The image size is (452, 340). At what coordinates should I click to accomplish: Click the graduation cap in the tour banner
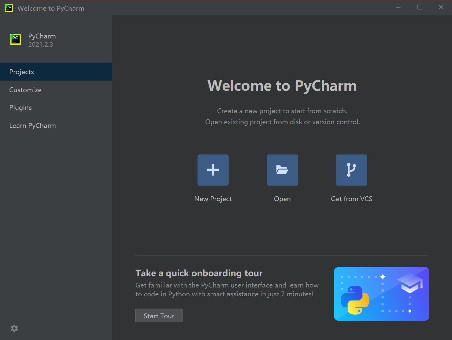point(410,283)
